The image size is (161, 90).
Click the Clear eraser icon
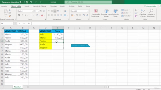[136, 16]
